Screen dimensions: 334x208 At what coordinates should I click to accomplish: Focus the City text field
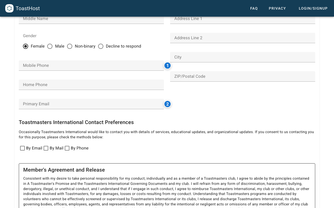tap(242, 57)
